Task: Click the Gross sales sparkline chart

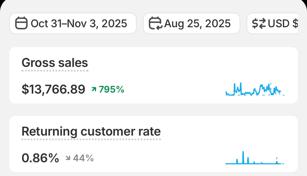Action: point(255,90)
